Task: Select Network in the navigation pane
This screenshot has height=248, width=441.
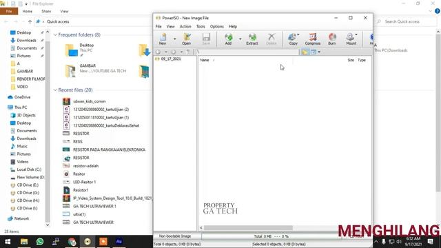Action: point(21,218)
